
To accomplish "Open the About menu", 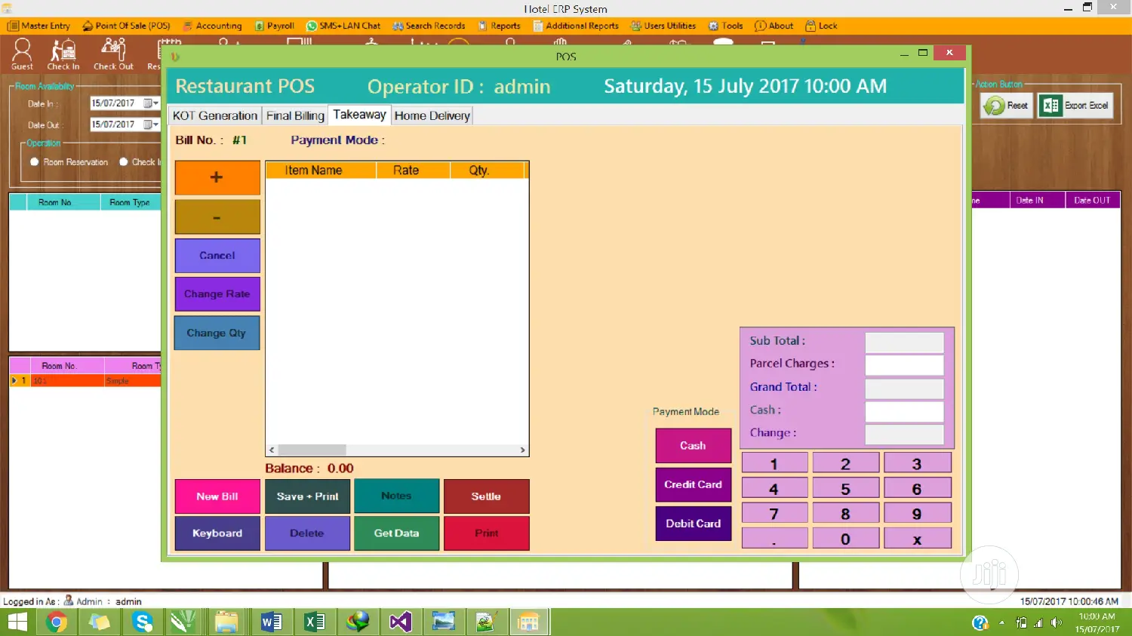I will pyautogui.click(x=774, y=26).
